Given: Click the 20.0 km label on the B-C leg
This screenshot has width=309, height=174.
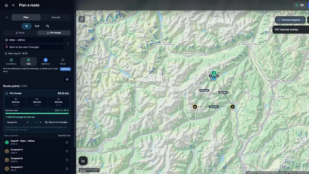Looking at the screenshot, I should (214, 107).
